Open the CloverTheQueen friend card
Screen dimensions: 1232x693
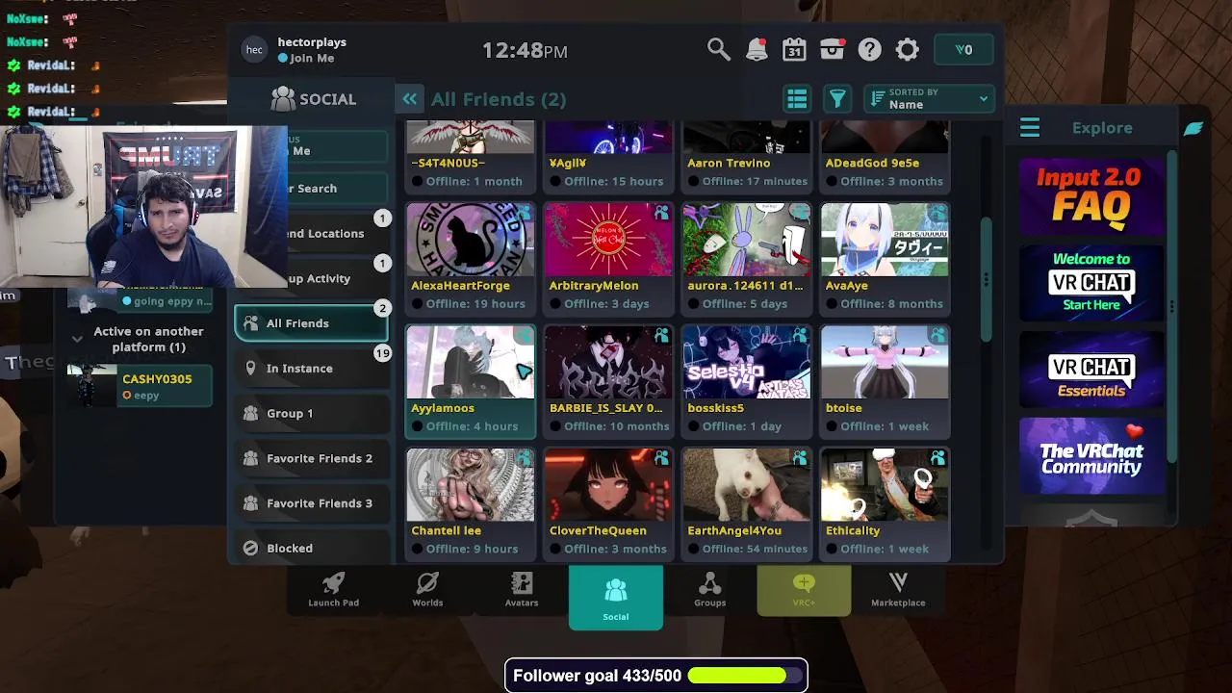coord(608,503)
